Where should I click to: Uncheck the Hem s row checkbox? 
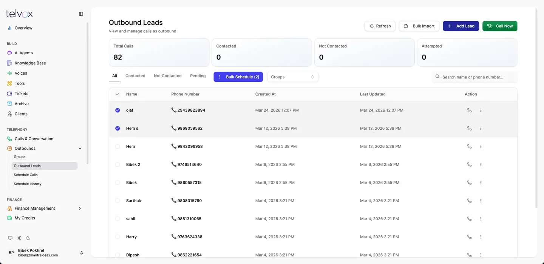click(x=117, y=128)
